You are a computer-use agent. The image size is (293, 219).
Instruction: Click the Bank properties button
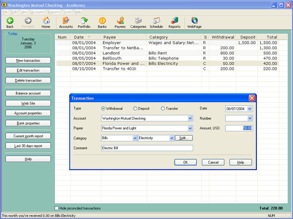pos(28,123)
